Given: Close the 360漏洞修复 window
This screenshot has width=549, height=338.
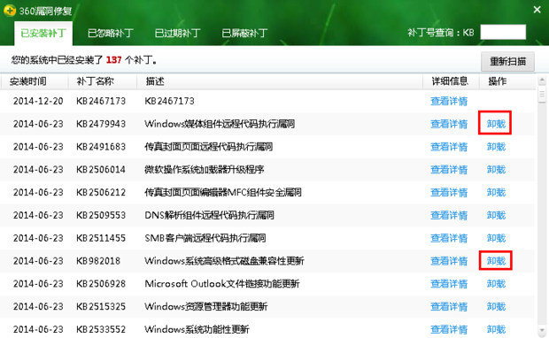Looking at the screenshot, I should point(537,10).
